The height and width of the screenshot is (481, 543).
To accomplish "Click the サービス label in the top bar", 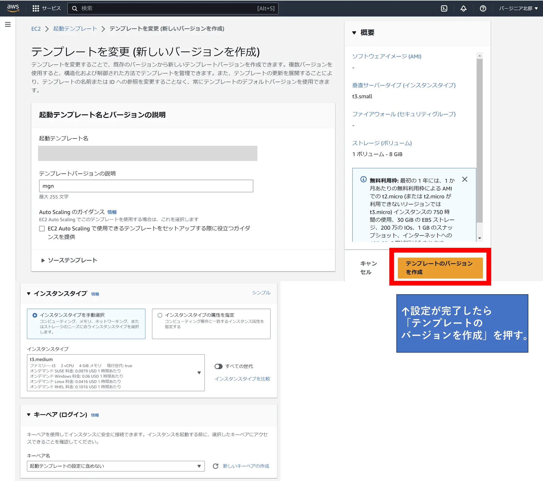I will (51, 8).
